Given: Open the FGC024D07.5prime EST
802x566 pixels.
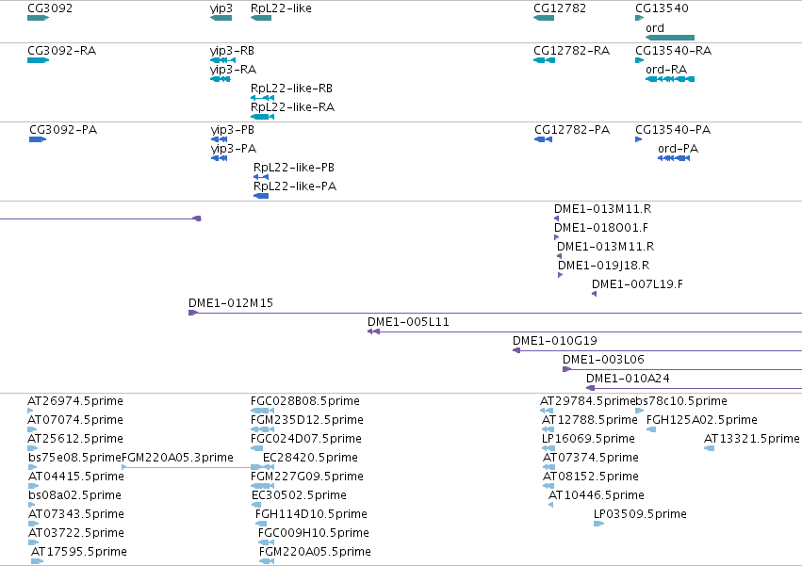Looking at the screenshot, I should [256, 449].
